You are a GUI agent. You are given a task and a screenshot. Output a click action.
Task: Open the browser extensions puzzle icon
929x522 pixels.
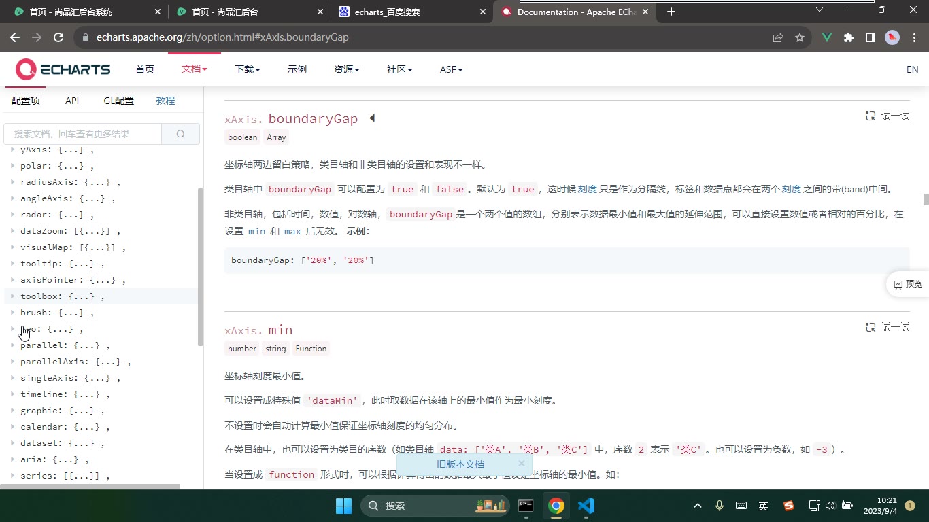click(x=849, y=37)
